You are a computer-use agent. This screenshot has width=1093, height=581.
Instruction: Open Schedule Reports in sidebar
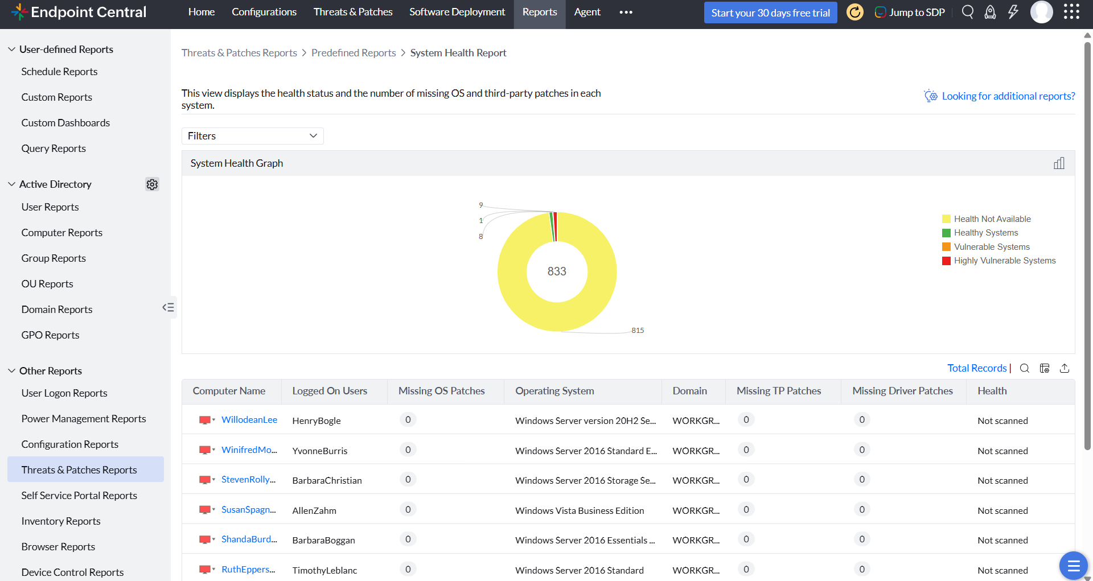(x=59, y=72)
